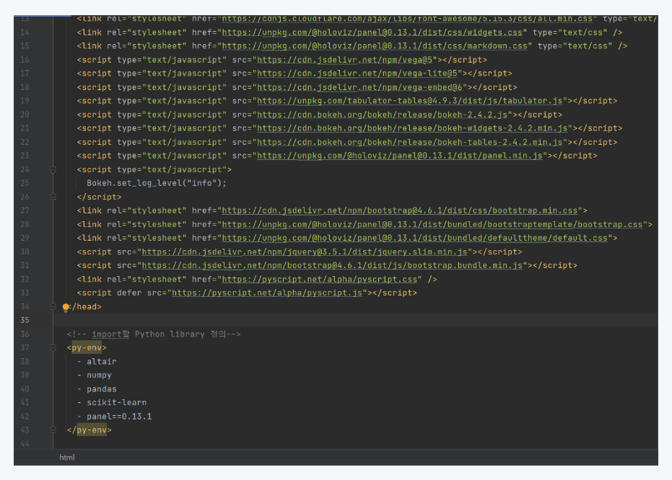Click the import Python library comment
The height and width of the screenshot is (480, 672).
pyautogui.click(x=154, y=334)
